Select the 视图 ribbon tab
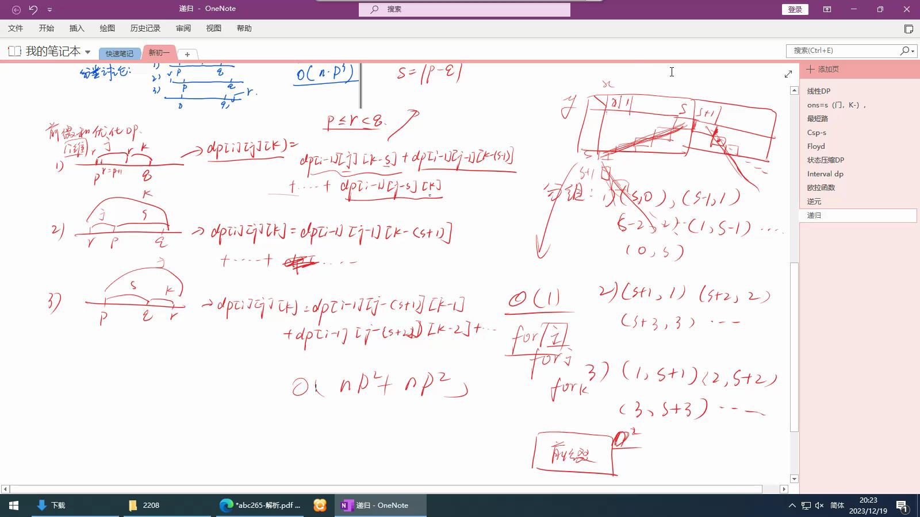Screen dimensions: 920x517 click(214, 28)
